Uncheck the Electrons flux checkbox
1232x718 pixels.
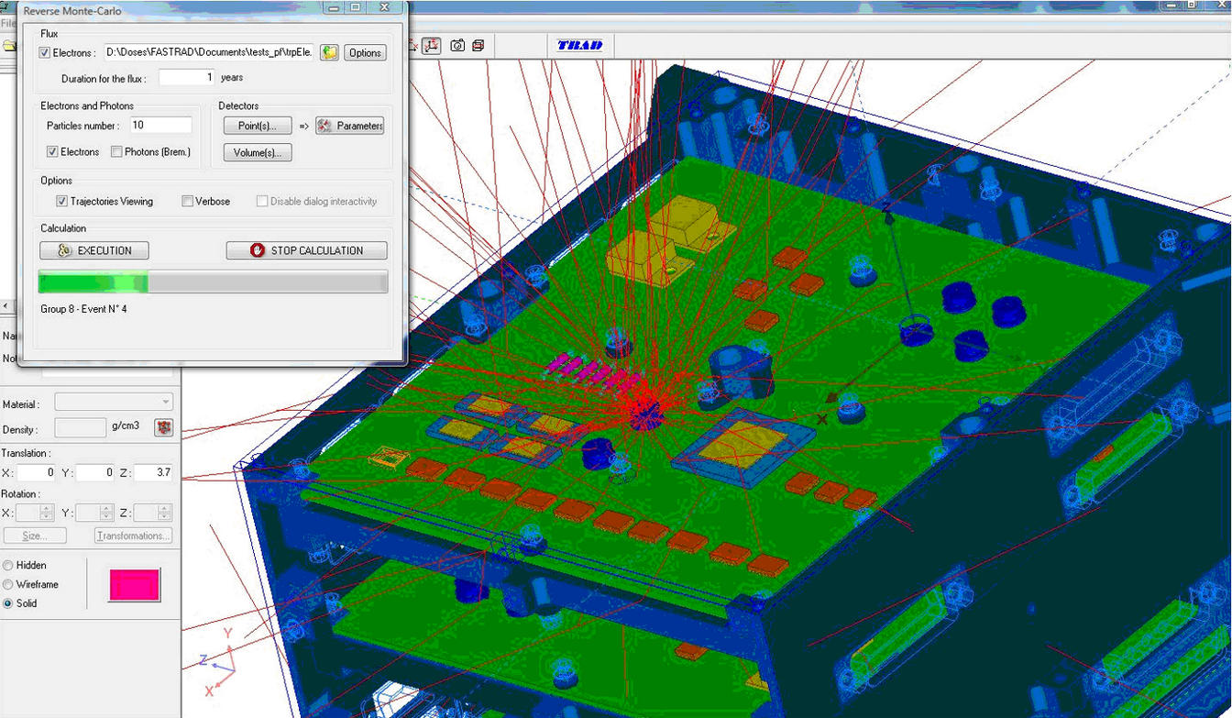point(45,53)
